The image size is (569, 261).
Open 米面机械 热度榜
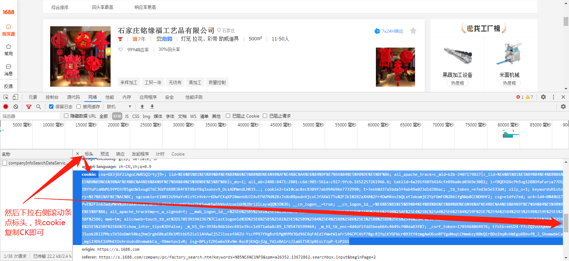pyautogui.click(x=509, y=83)
